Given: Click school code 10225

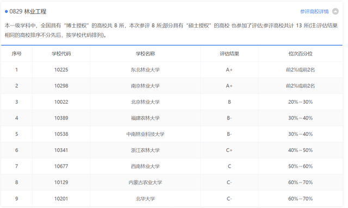Looking at the screenshot, I should pyautogui.click(x=61, y=70).
